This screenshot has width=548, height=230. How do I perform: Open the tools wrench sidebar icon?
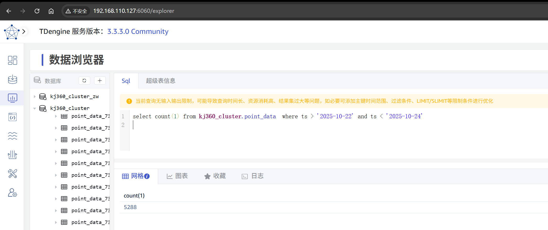12,174
